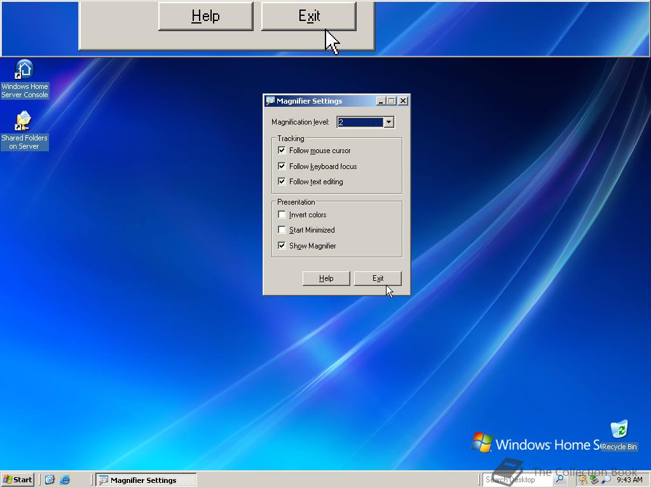
Task: Click the key-shaped tray icon
Action: click(584, 480)
